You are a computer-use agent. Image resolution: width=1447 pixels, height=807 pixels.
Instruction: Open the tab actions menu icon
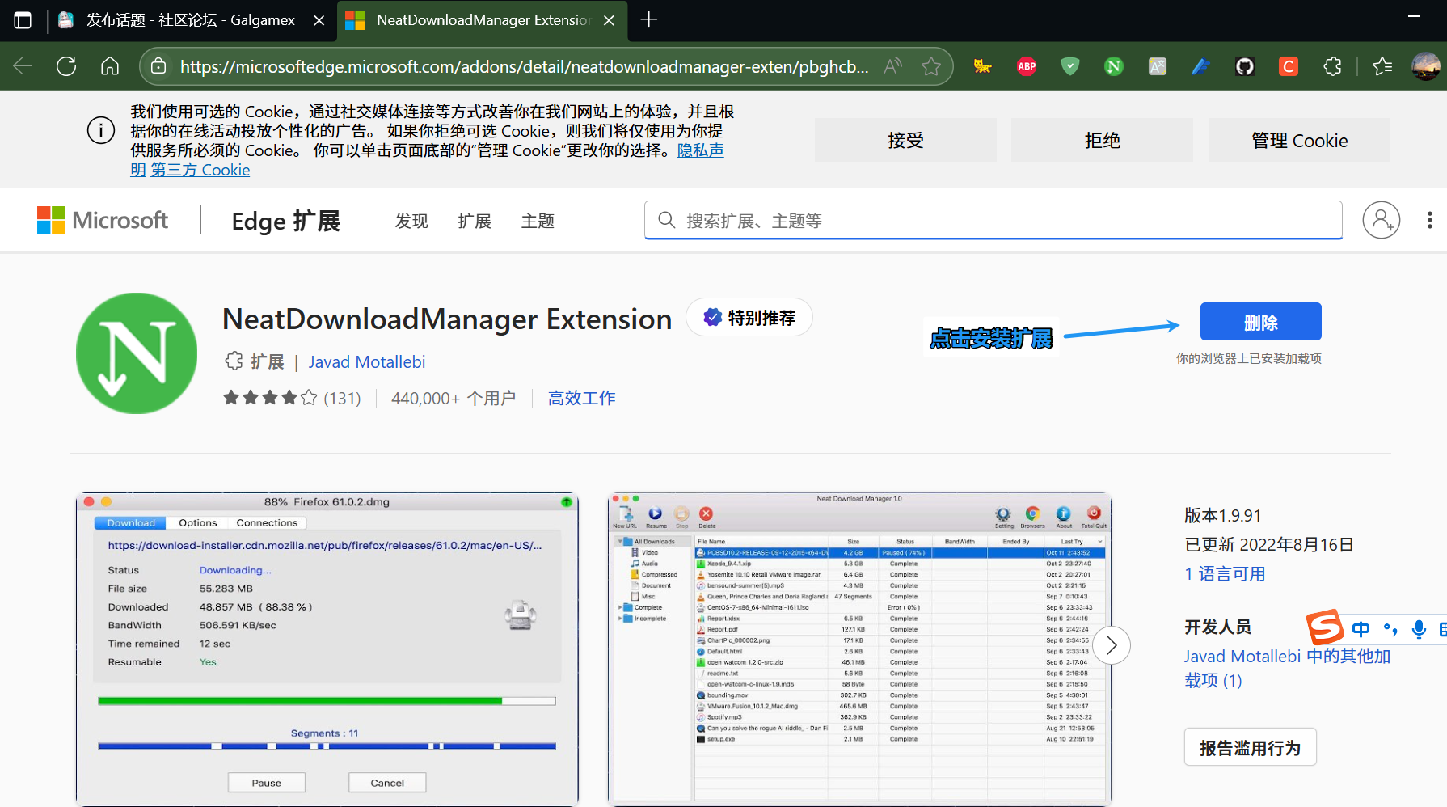coord(23,20)
